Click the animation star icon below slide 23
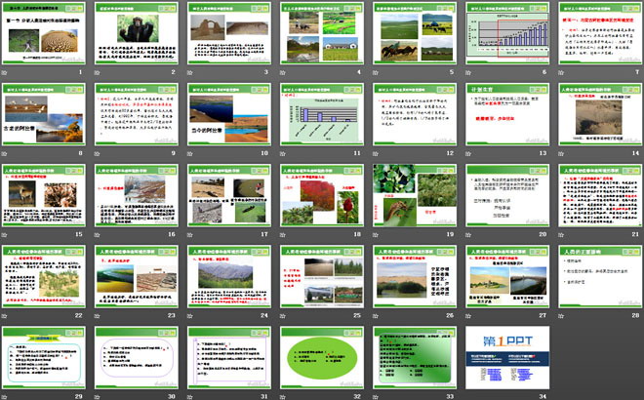The image size is (644, 400). pyautogui.click(x=98, y=316)
